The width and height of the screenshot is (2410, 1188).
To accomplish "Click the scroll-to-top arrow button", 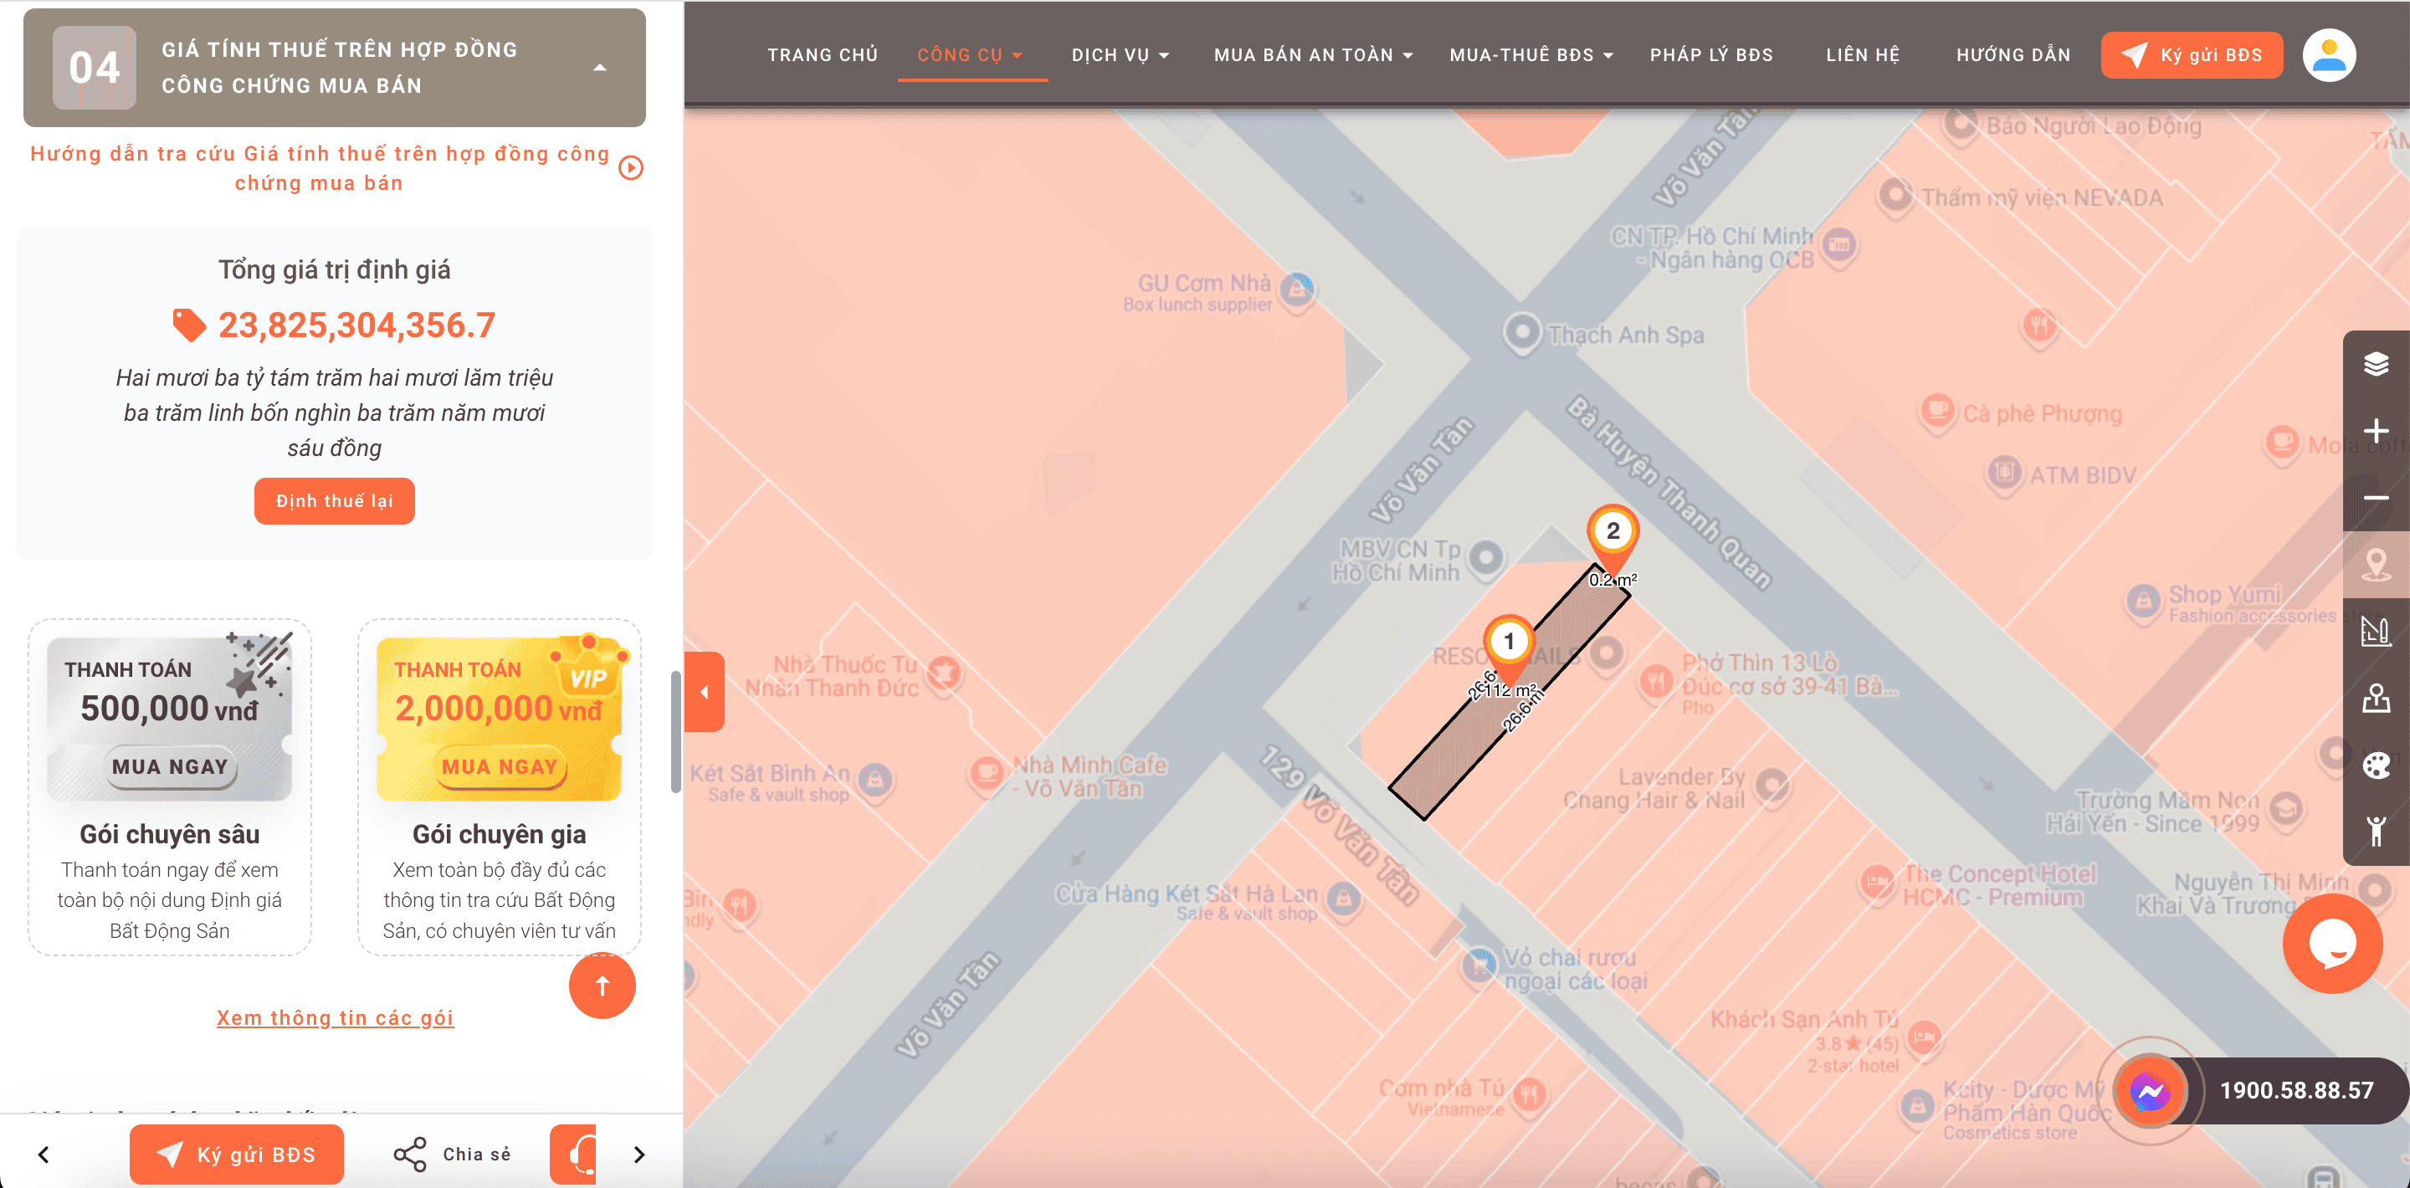I will [602, 986].
